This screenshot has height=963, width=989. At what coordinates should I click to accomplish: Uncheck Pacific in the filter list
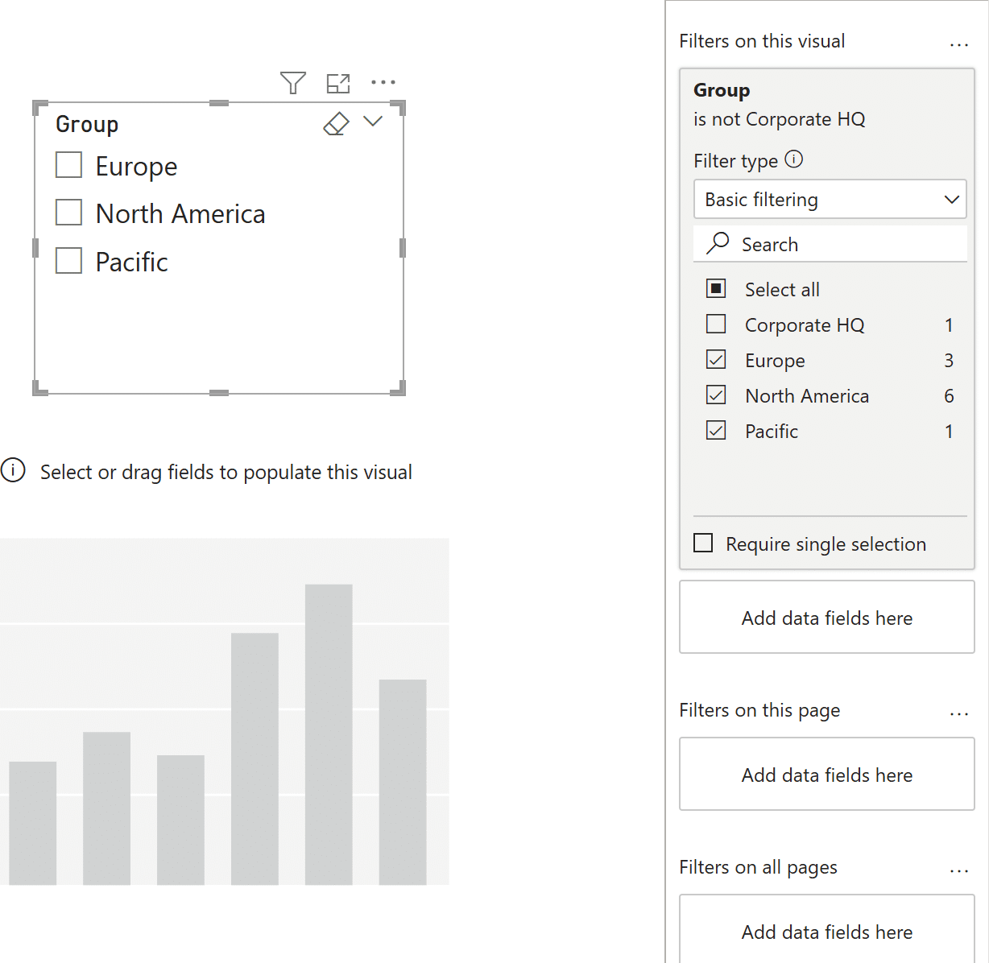point(716,431)
